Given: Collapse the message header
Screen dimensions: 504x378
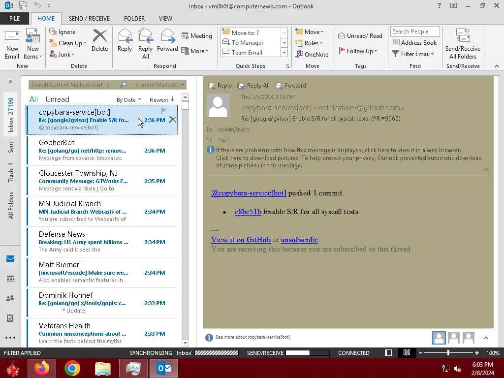Looking at the screenshot, I should (x=486, y=170).
